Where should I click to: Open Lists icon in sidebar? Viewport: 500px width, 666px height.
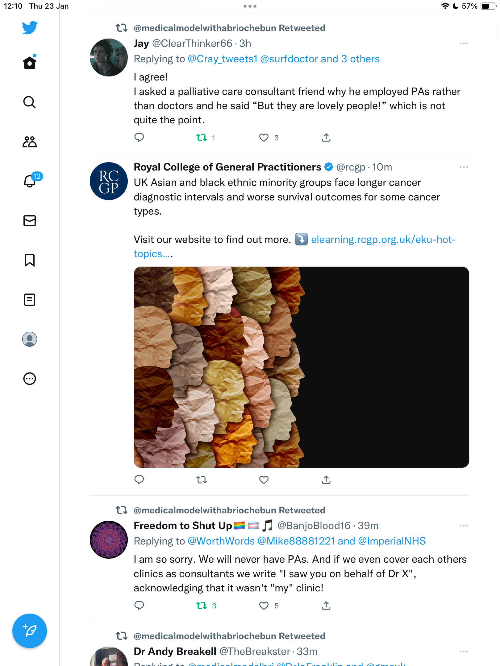click(30, 300)
